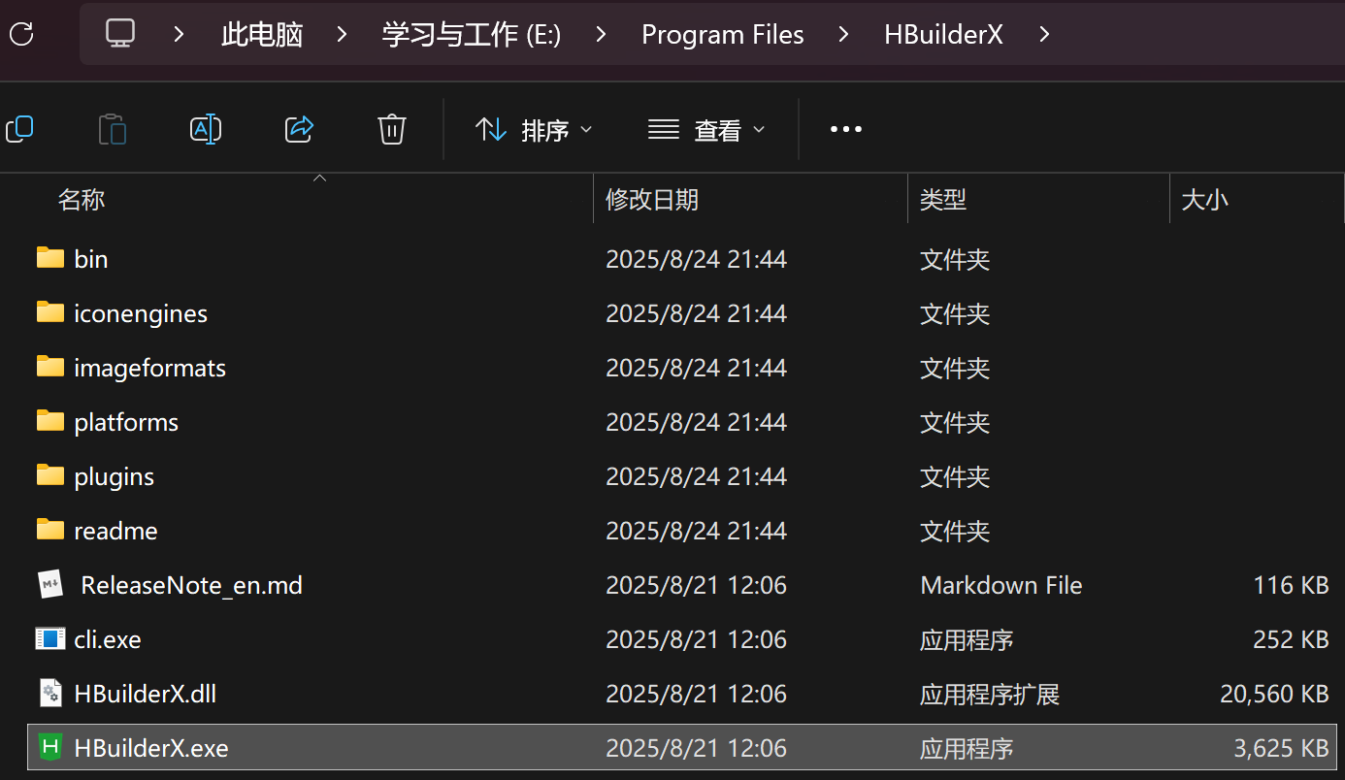Click the Markdown File type cell
Viewport: 1345px width, 780px height.
[1001, 585]
